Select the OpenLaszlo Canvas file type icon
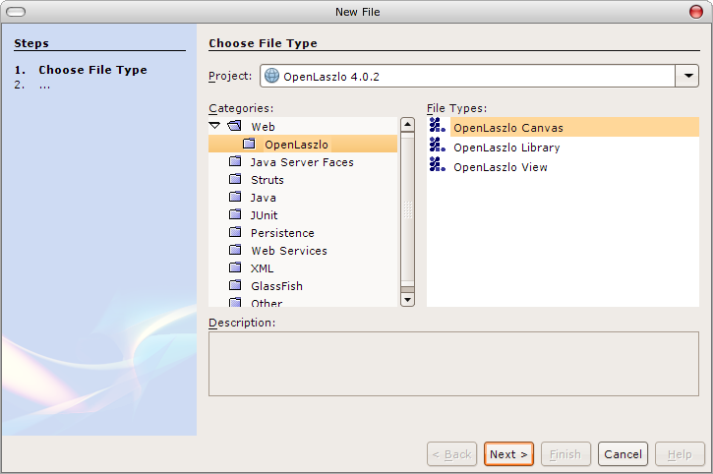 437,125
